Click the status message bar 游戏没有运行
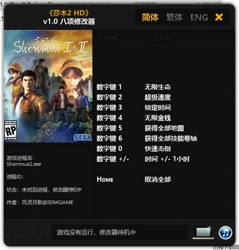 [x=120, y=232]
